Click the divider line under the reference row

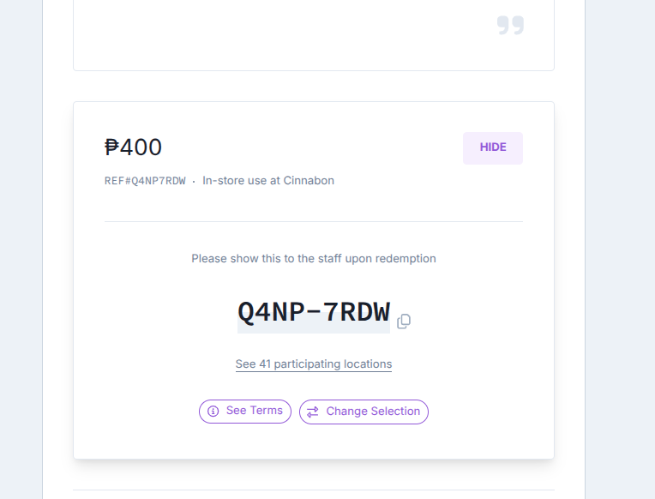314,221
